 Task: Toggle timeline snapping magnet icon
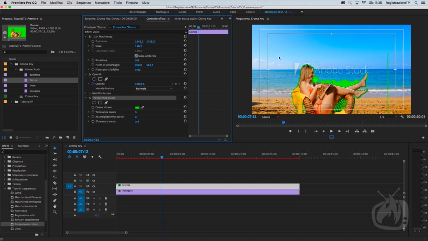(x=77, y=157)
